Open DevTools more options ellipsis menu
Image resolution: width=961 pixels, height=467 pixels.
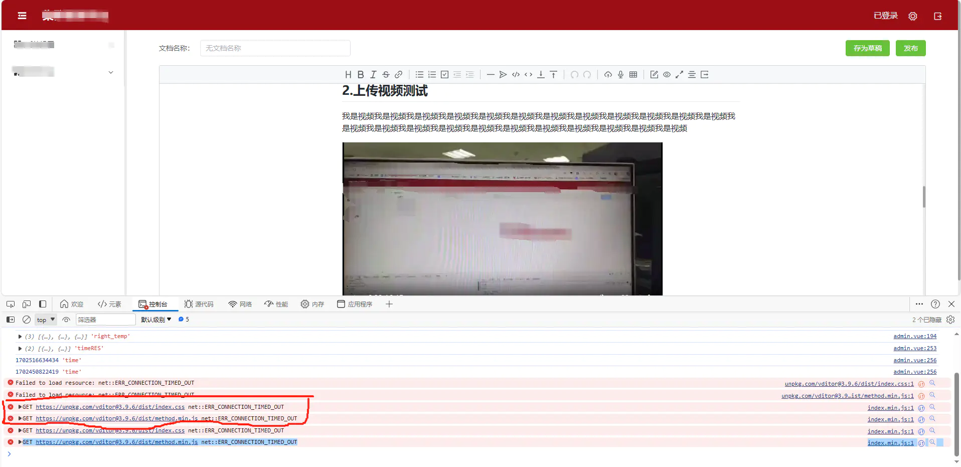coord(919,304)
